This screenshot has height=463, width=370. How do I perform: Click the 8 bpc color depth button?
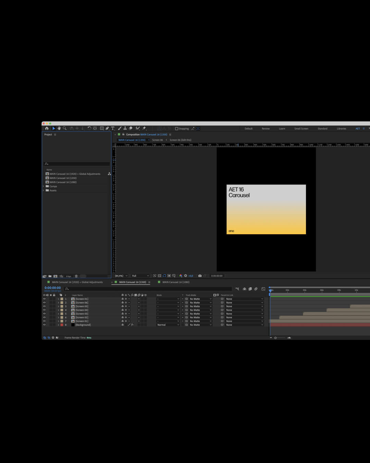(69, 276)
